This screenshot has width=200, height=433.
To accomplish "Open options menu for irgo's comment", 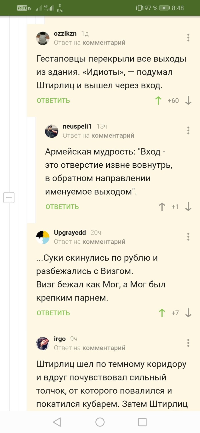I will [188, 343].
